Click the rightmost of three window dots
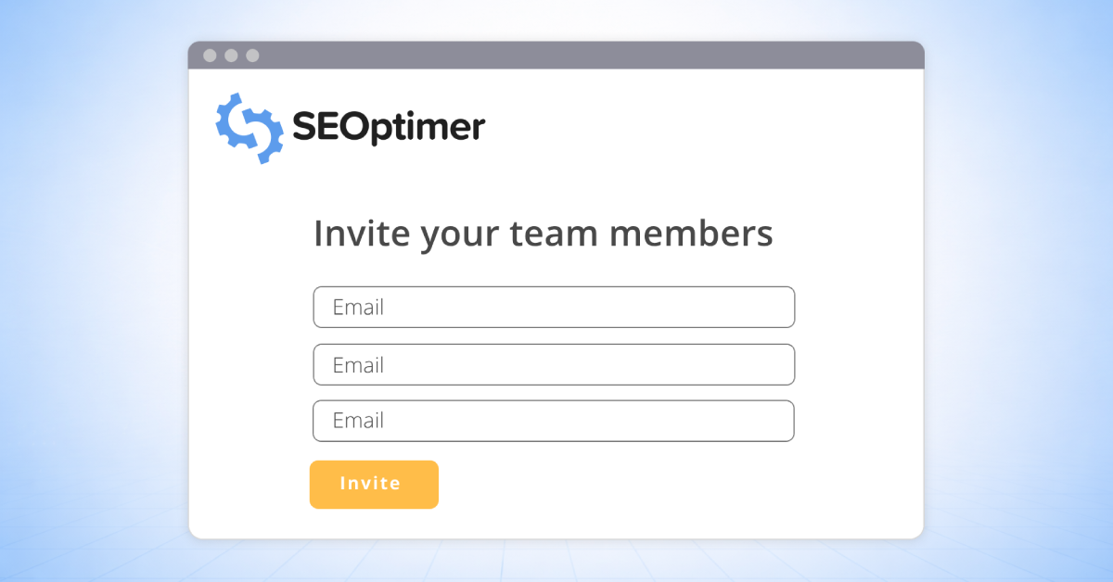 [252, 56]
